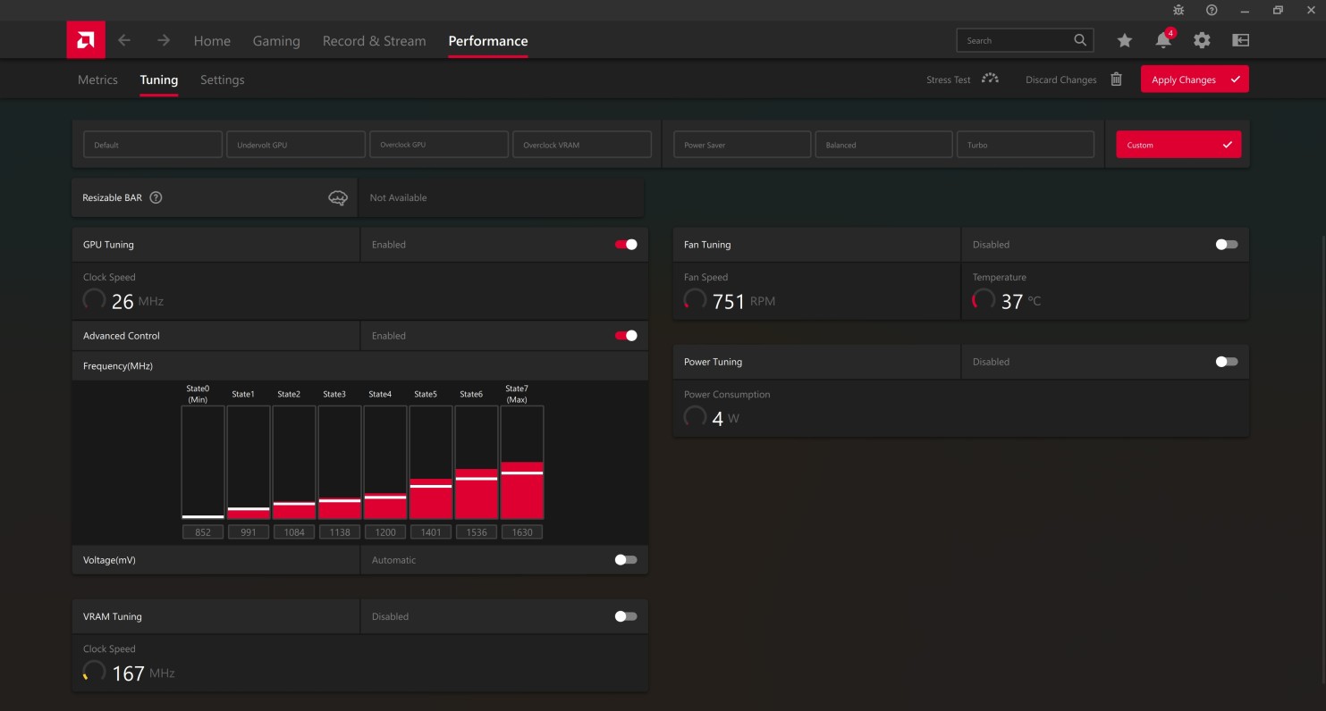Go back with the left arrow
The image size is (1326, 711).
(x=124, y=40)
